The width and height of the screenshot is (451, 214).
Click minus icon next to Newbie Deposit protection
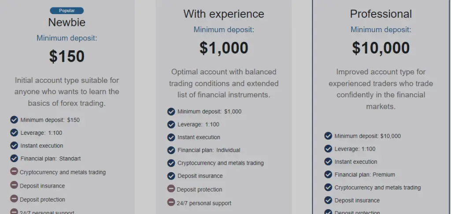coord(14,199)
